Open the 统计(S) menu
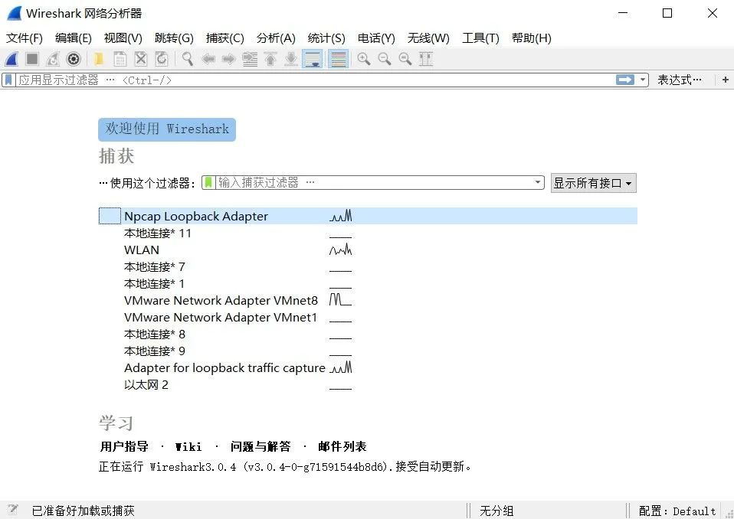 (x=326, y=38)
